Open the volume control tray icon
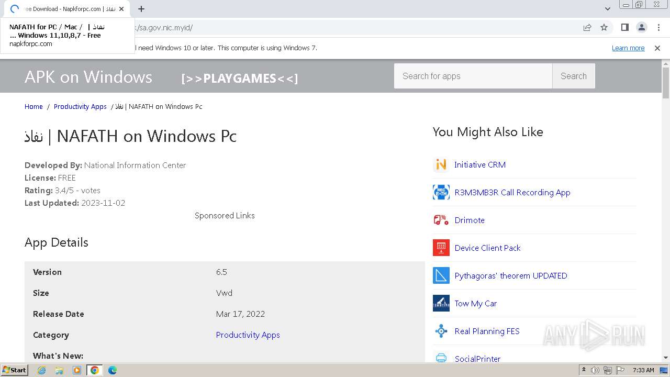Viewport: 670px width, 377px height. coord(595,370)
